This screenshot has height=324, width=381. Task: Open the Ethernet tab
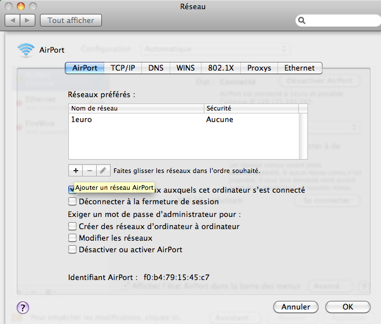299,68
